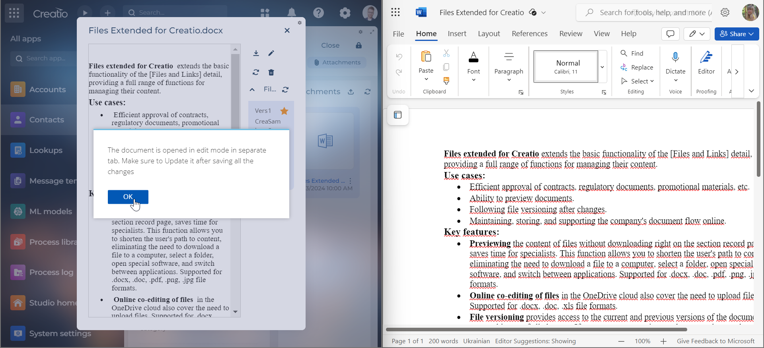Open Process log in sidebar

(x=42, y=273)
